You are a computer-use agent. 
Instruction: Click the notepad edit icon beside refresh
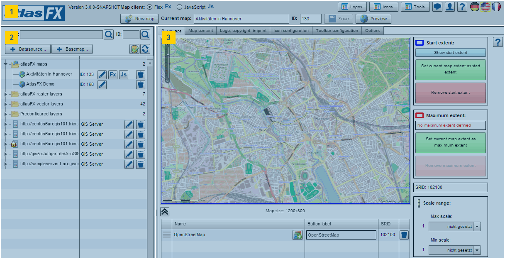pyautogui.click(x=134, y=49)
